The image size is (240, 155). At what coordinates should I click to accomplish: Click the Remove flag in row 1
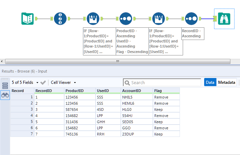(166, 97)
